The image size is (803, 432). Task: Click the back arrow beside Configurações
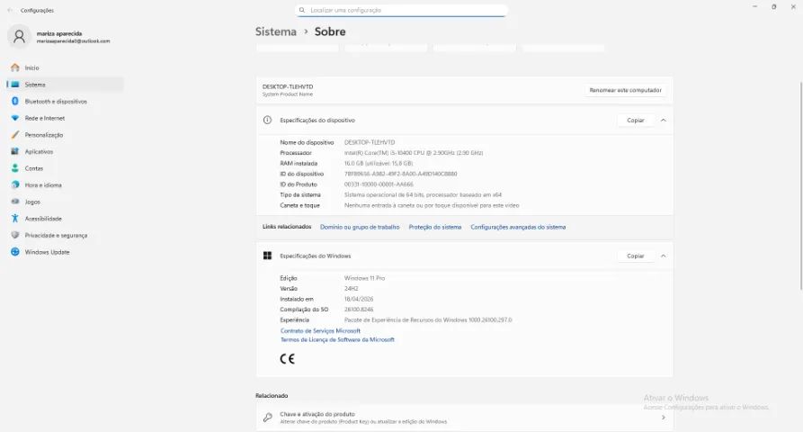(10, 10)
